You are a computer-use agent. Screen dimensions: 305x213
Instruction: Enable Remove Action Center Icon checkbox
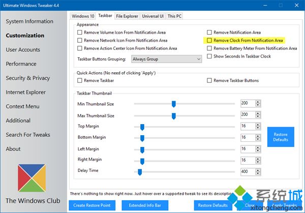pyautogui.click(x=80, y=48)
